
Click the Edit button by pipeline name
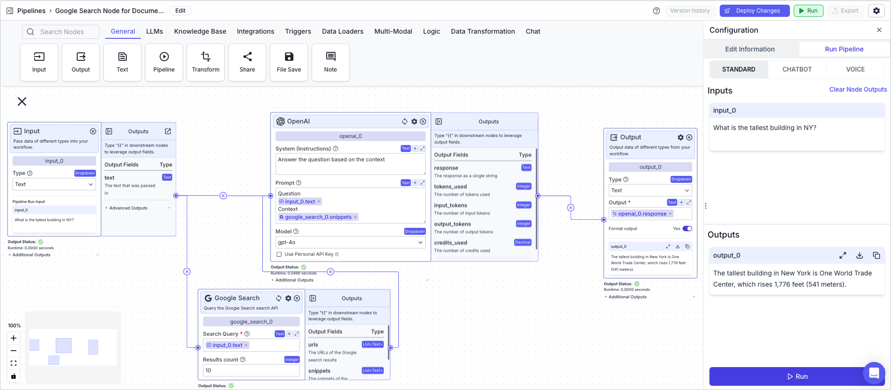pyautogui.click(x=180, y=11)
